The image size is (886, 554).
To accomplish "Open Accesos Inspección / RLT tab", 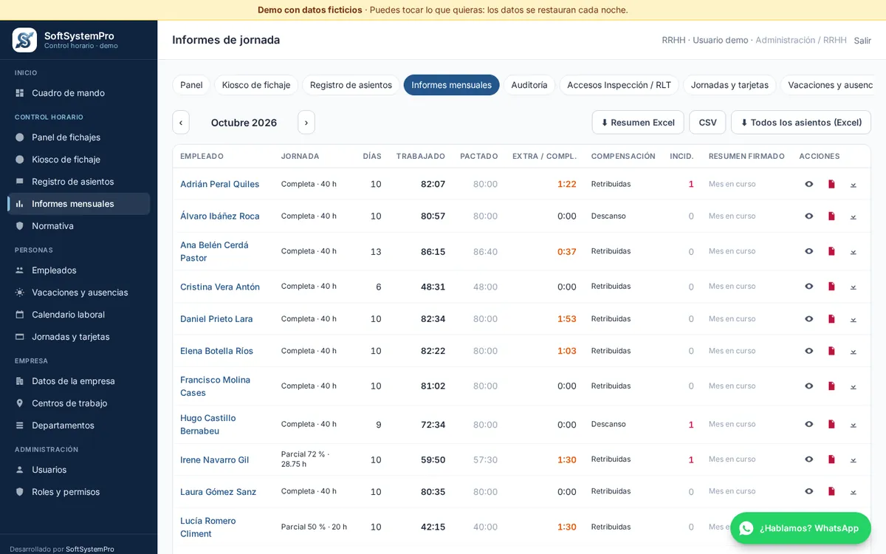I will tap(619, 85).
